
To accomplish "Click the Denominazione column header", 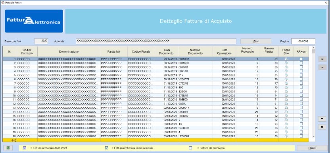I will pos(69,52).
